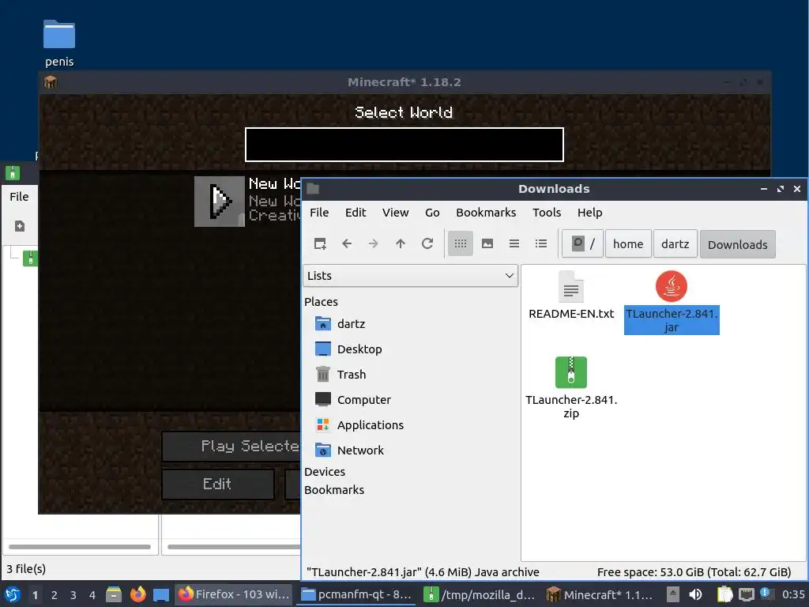Open File menu in Downloads window
809x607 pixels.
pos(319,213)
